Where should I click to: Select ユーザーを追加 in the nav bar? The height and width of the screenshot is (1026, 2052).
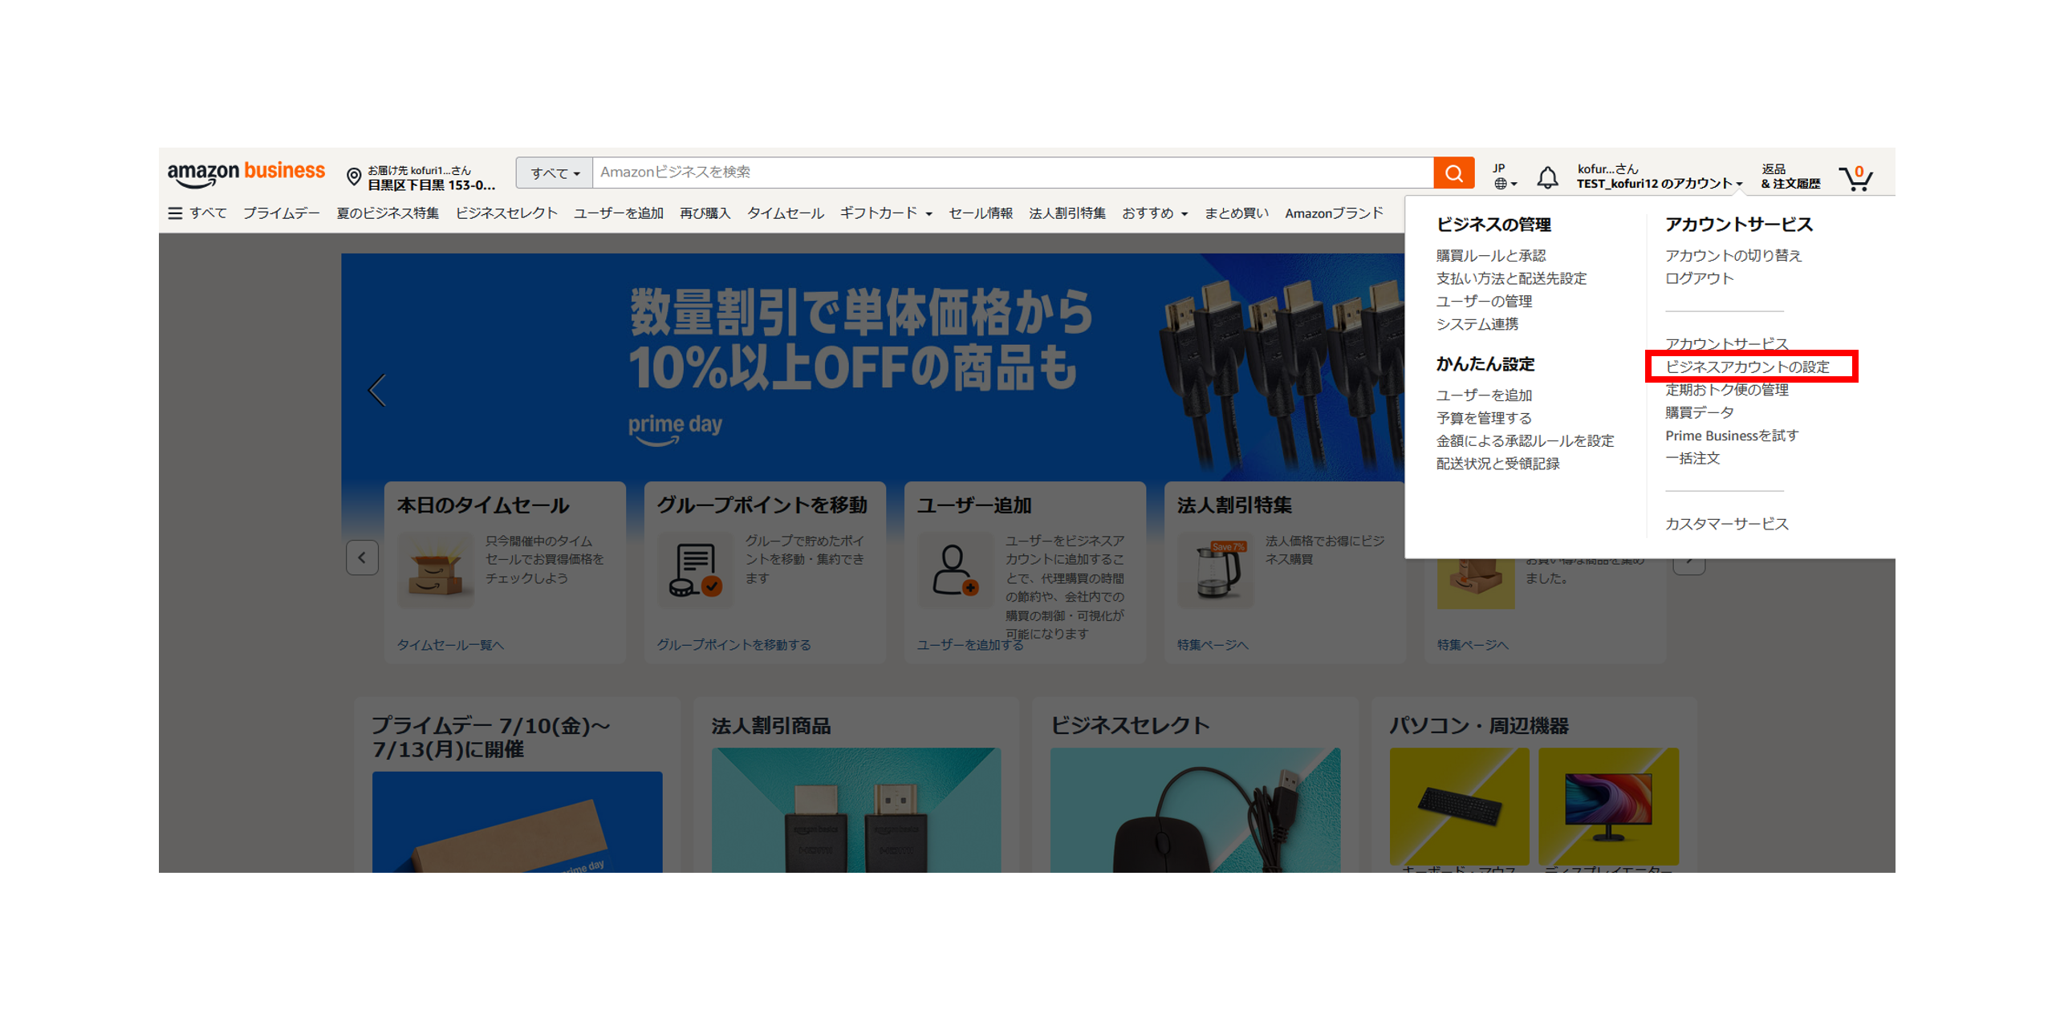[618, 213]
